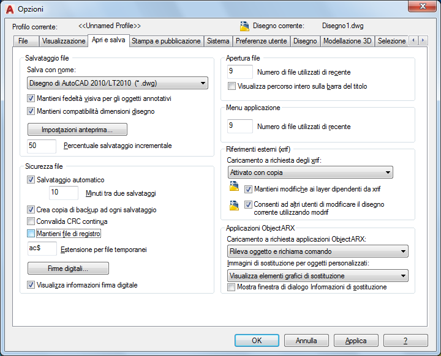Viewport: 441px width, 356px height.
Task: Toggle Consenti ad altri utenti di modificare disegno
Action: tap(248, 204)
